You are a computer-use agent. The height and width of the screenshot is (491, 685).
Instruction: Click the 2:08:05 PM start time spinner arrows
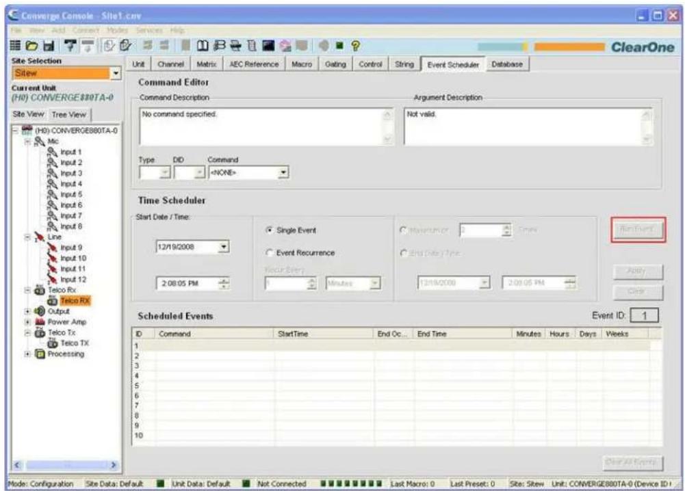(x=224, y=283)
